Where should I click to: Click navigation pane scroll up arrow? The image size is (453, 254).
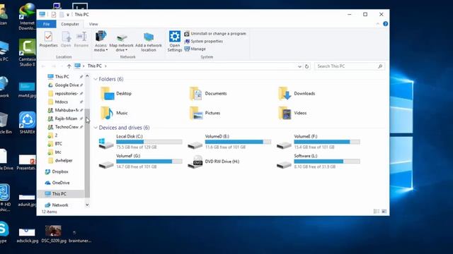[x=87, y=76]
